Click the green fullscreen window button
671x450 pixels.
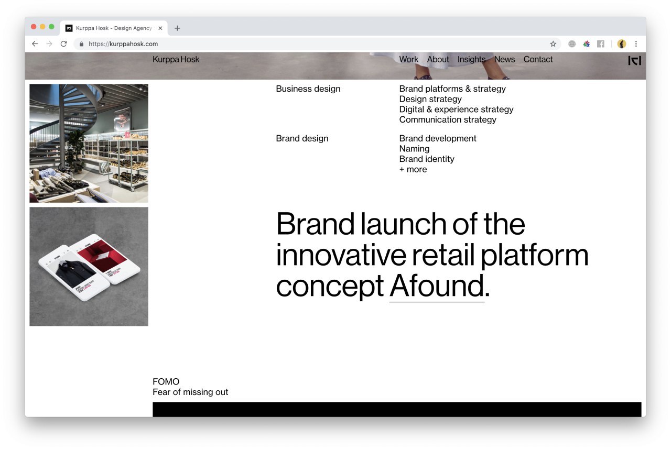click(x=51, y=27)
